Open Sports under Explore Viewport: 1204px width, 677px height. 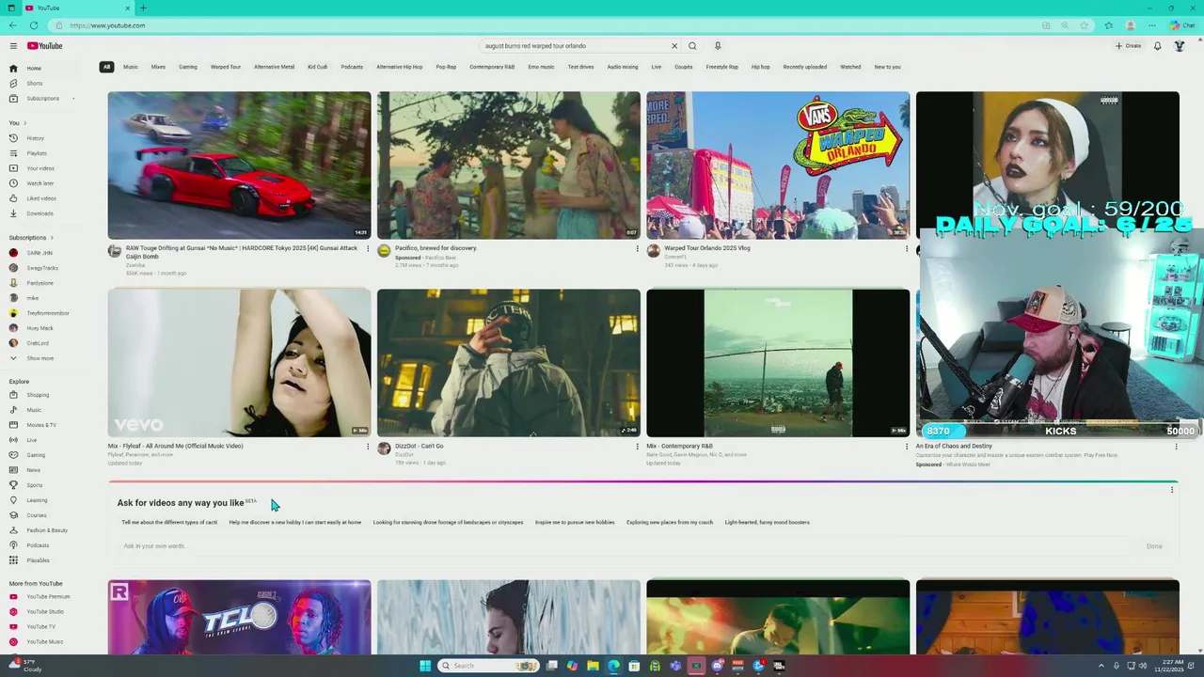coord(35,485)
